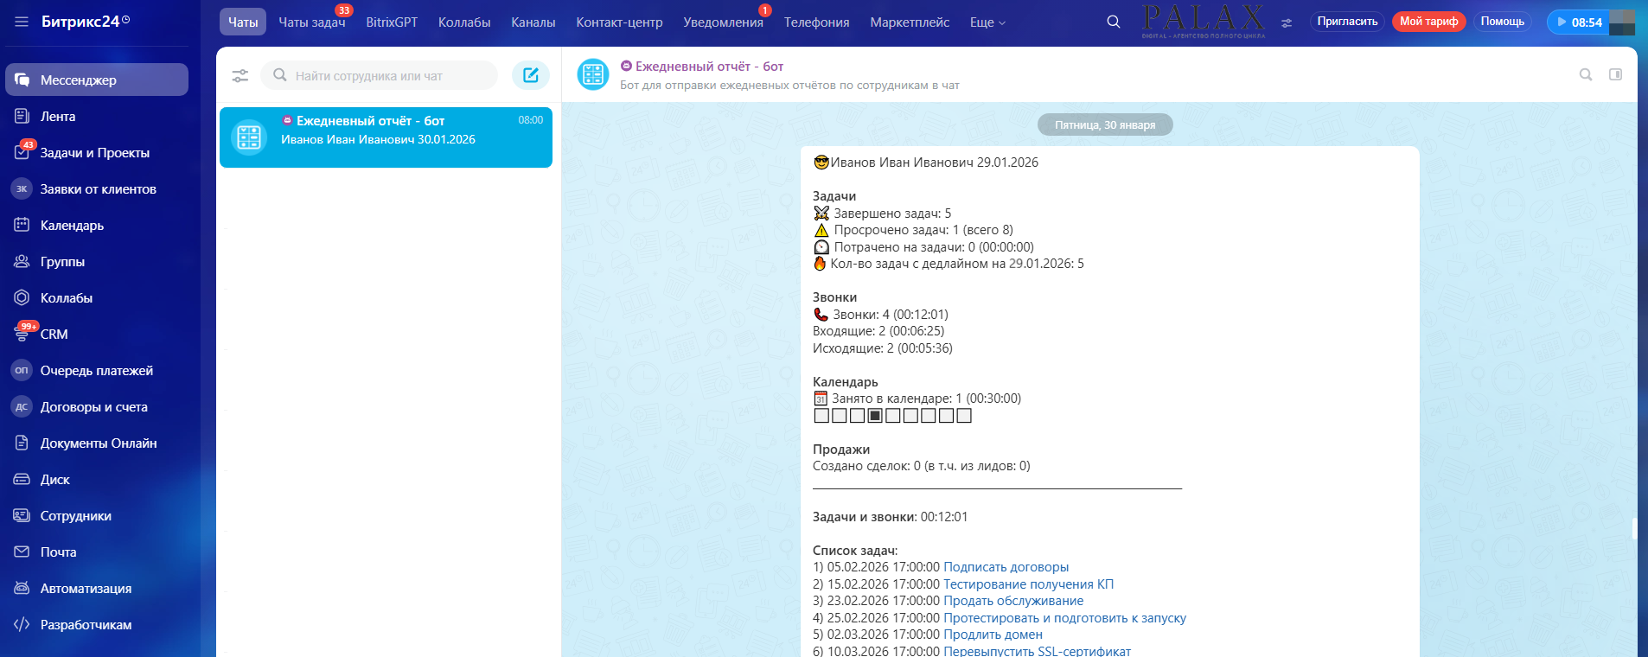Follow the Продлить домен task link
The width and height of the screenshot is (1648, 657).
pos(993,635)
